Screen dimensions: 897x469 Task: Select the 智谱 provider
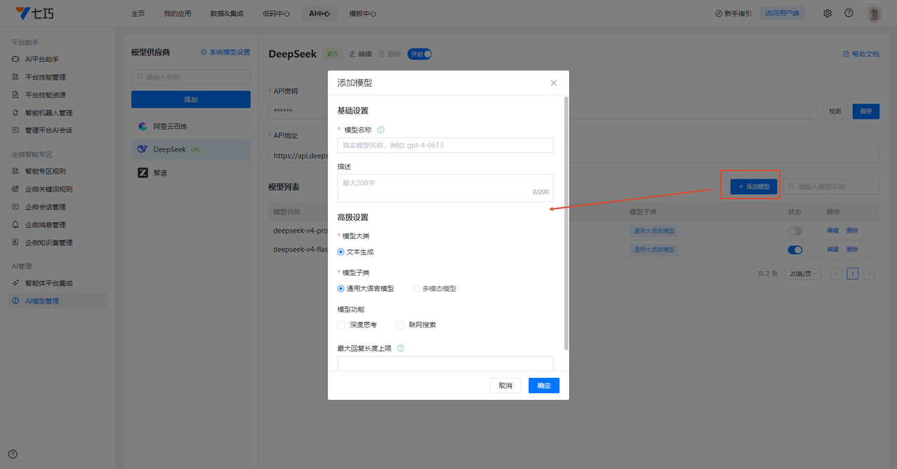pyautogui.click(x=191, y=172)
